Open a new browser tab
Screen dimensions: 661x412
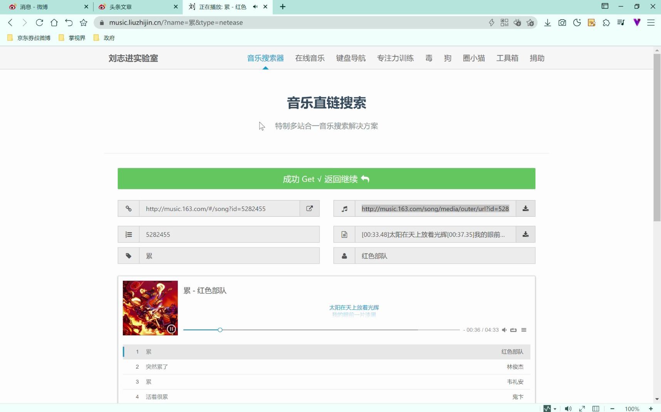point(283,7)
